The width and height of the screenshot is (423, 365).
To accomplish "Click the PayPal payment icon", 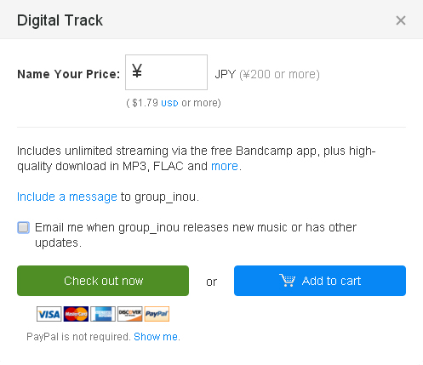I will [157, 314].
